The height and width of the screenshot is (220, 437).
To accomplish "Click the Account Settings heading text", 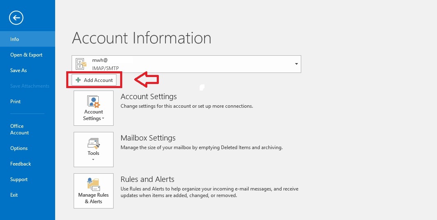I will coord(149,97).
